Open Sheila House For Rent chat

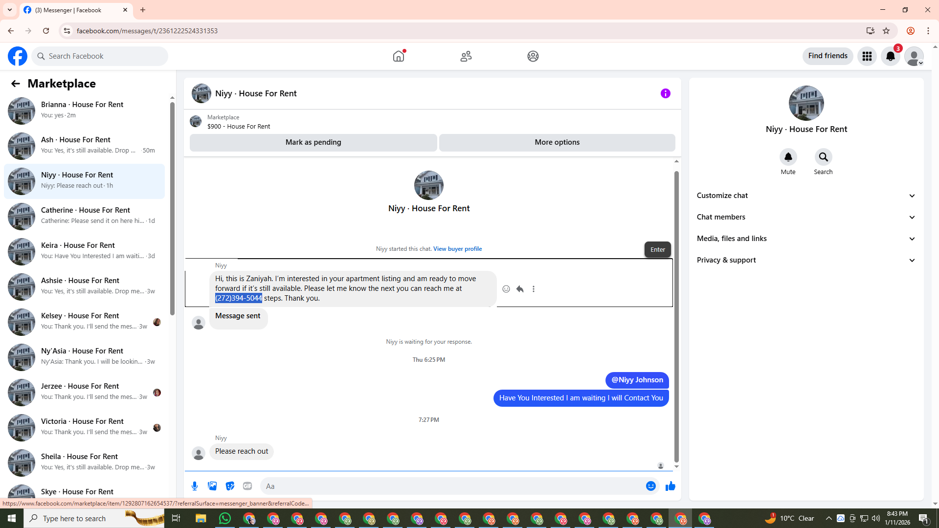[84, 462]
